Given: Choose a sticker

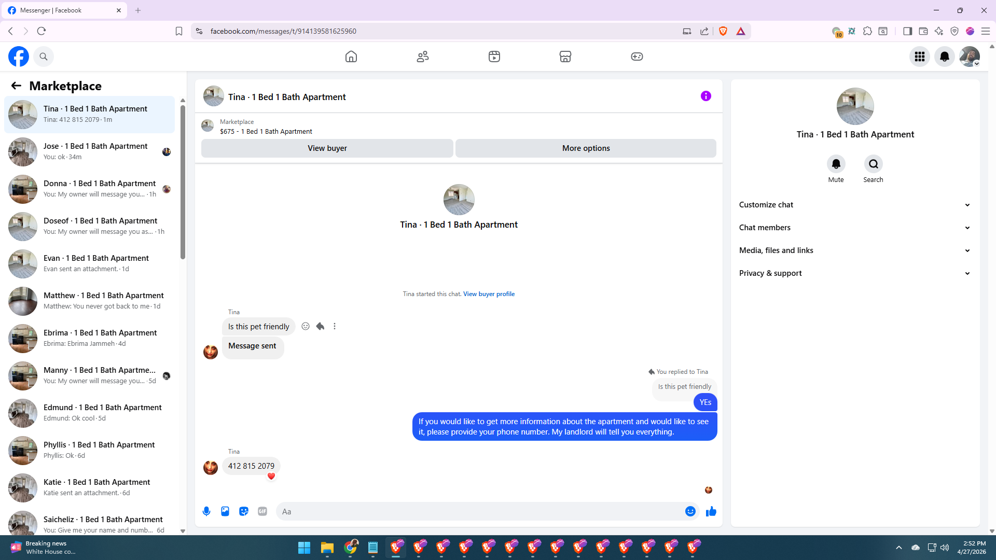Looking at the screenshot, I should [x=244, y=511].
